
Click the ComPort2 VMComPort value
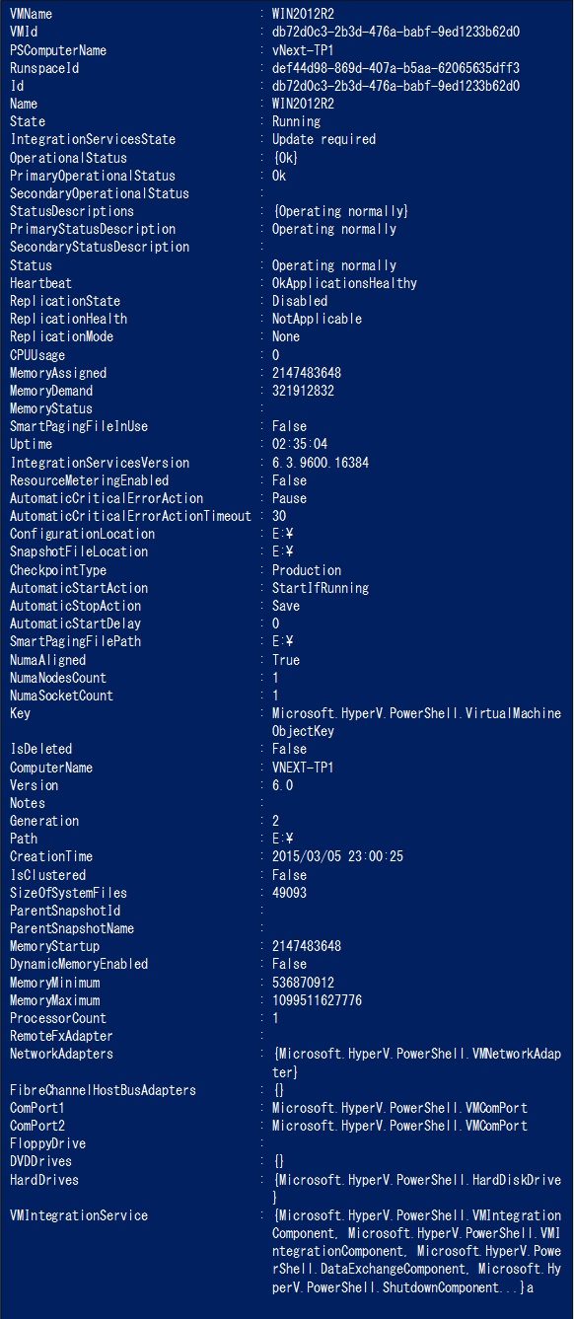(399, 1126)
